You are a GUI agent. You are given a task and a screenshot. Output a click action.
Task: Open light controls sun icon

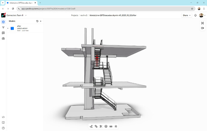click(x=116, y=127)
